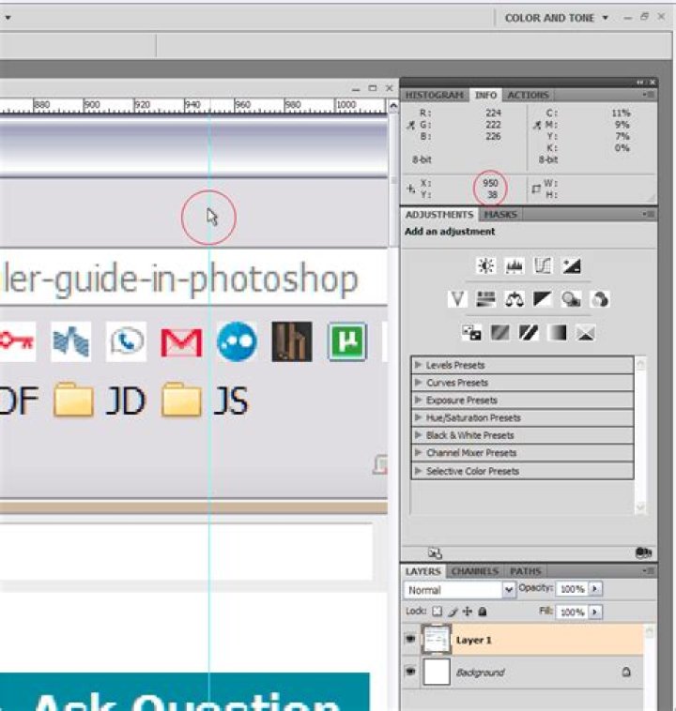The width and height of the screenshot is (676, 711).
Task: Add a Vibrance adjustment
Action: 457,299
